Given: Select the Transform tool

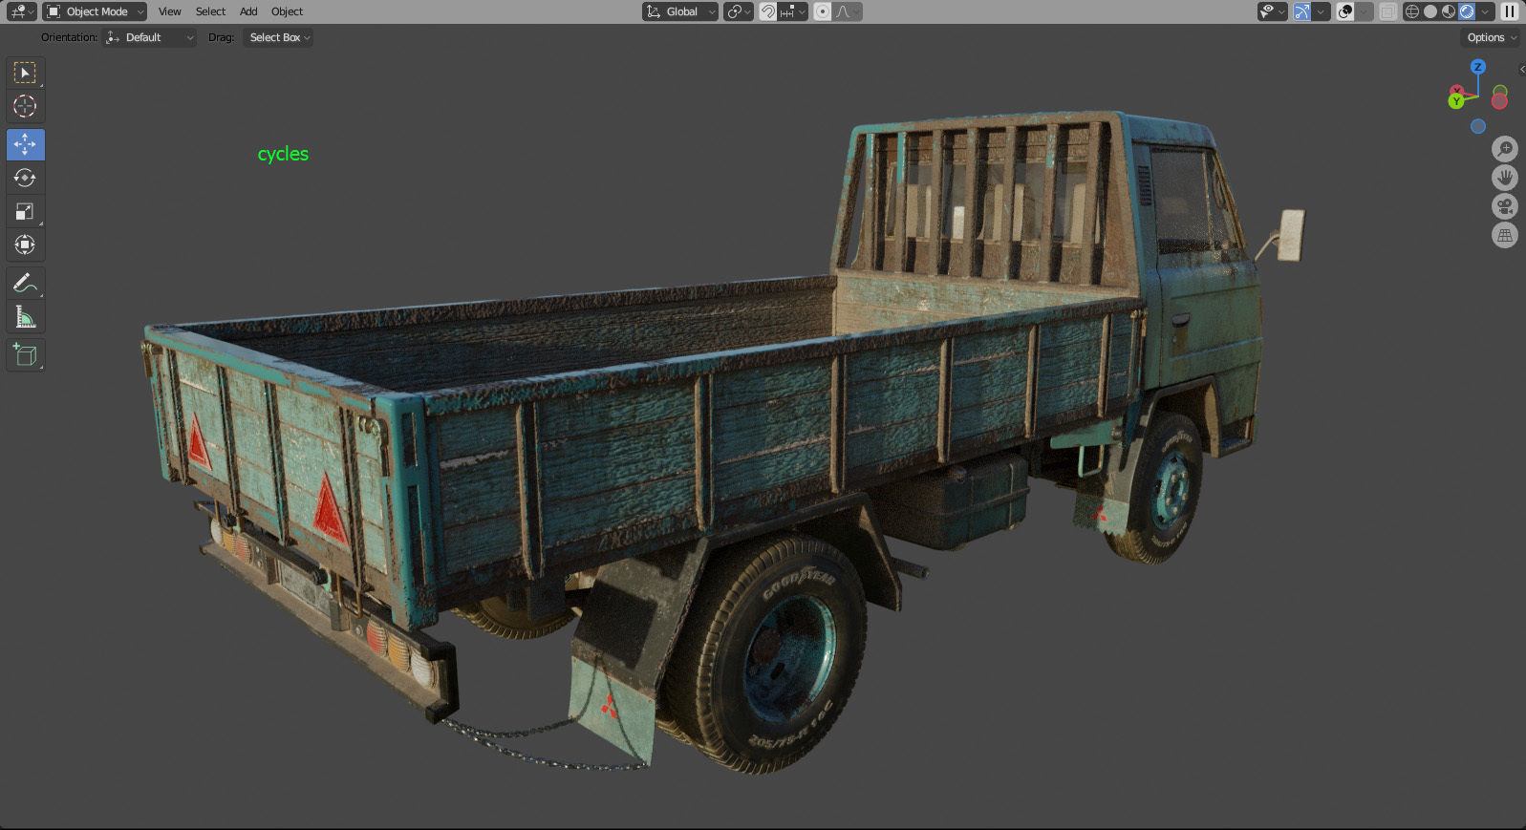Looking at the screenshot, I should click(25, 245).
